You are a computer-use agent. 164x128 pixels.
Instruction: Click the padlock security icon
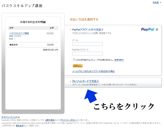(x=157, y=29)
